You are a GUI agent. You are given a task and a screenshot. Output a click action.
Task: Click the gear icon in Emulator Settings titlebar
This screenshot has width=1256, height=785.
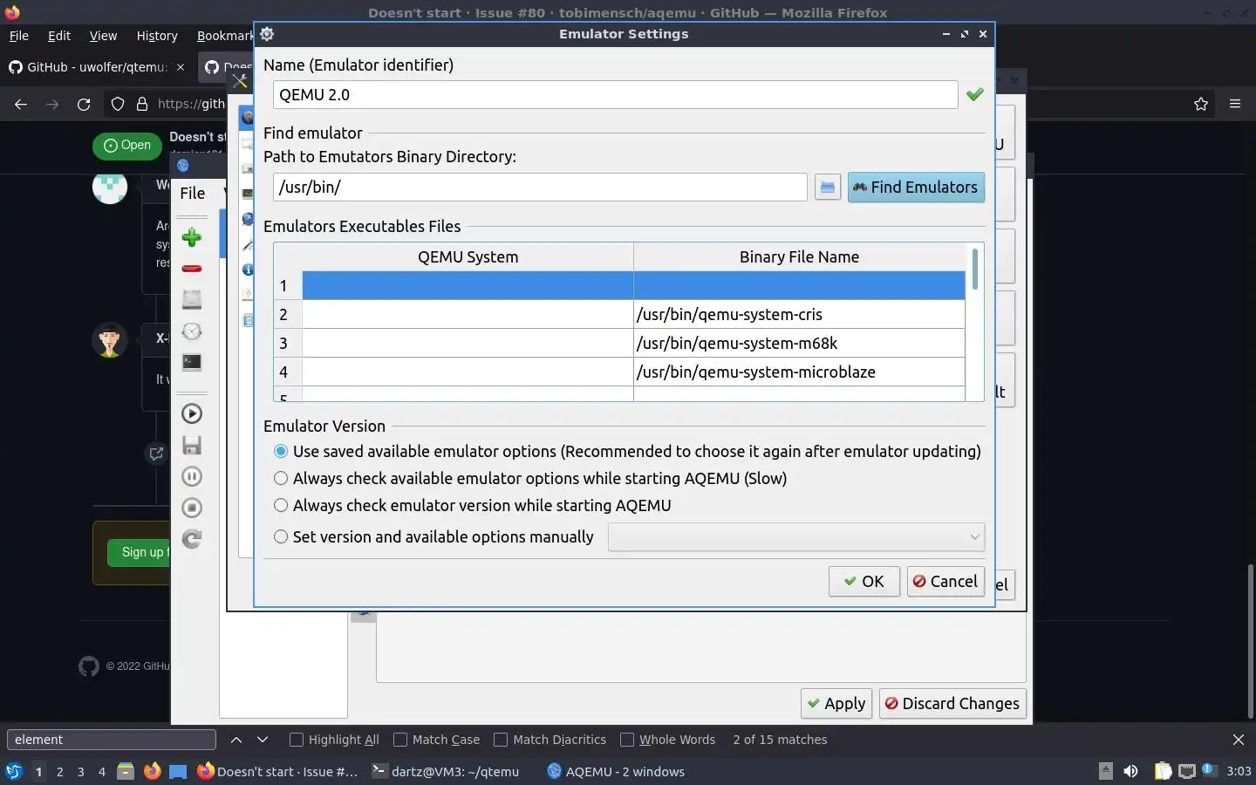267,34
